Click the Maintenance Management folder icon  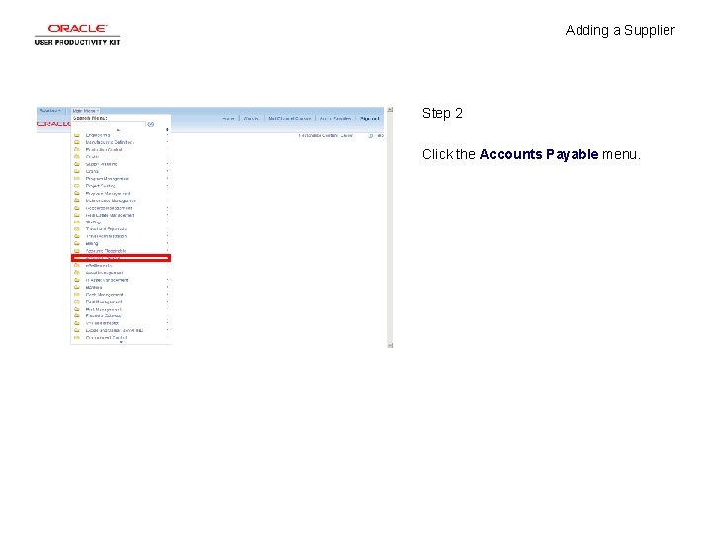[77, 200]
